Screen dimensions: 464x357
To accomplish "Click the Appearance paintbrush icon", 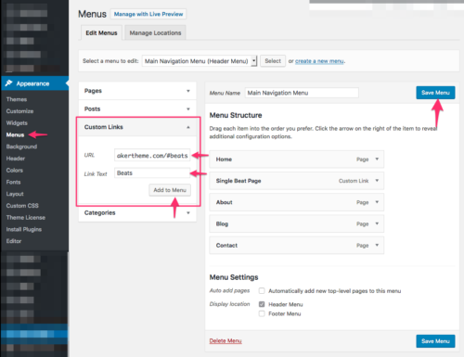I will point(8,83).
